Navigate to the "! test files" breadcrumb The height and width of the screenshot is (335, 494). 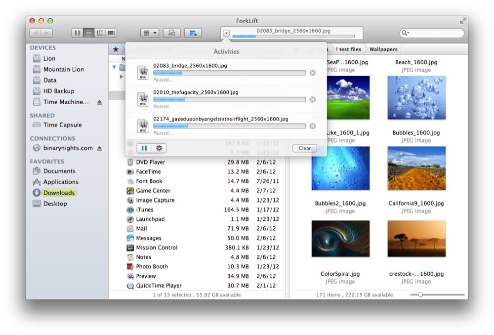coord(349,49)
